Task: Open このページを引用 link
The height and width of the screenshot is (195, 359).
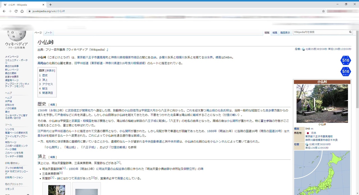Action: point(14,153)
